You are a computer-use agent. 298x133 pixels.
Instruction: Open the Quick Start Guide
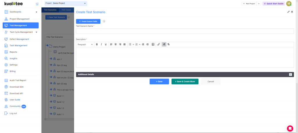coord(274,3)
